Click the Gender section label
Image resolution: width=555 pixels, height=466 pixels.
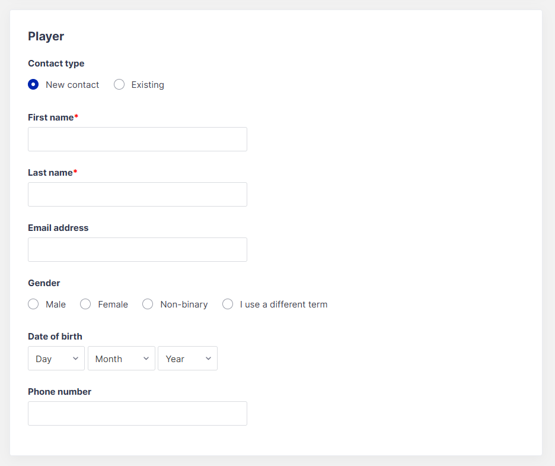click(44, 283)
